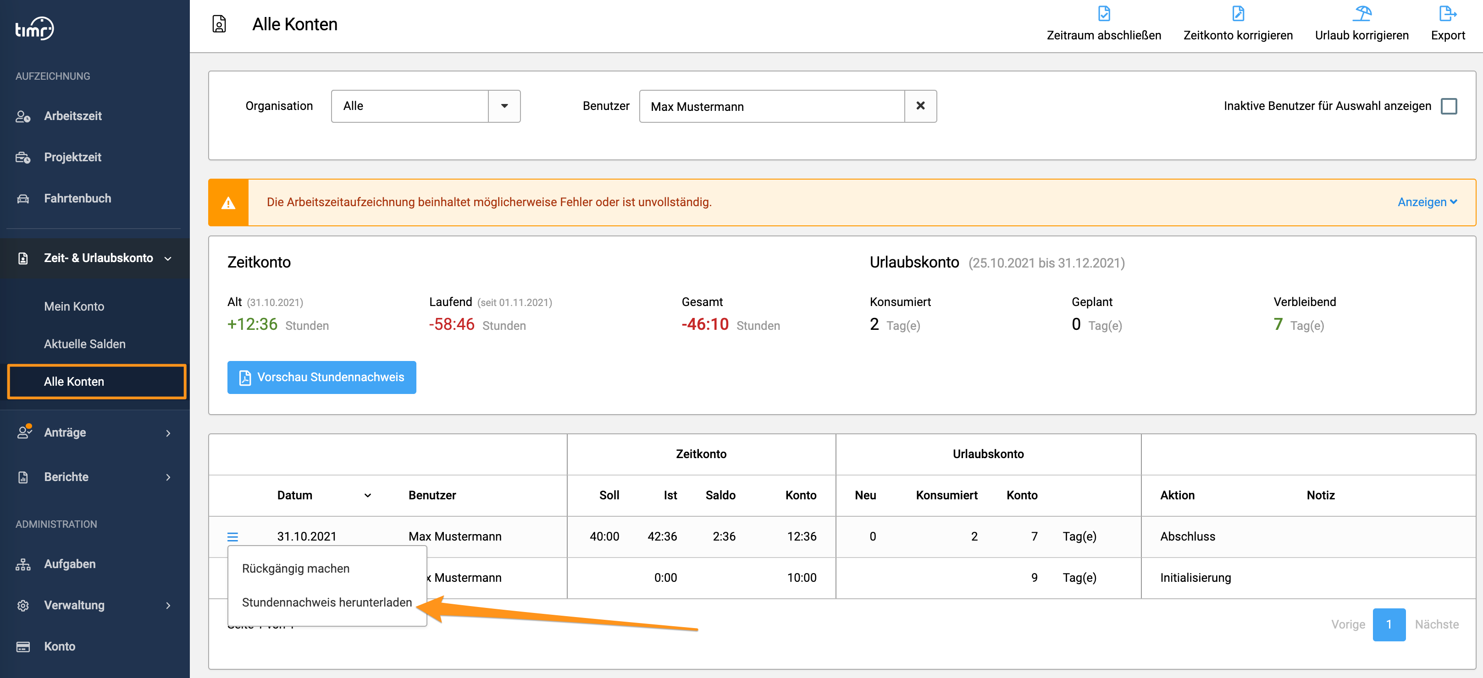Click the Zeitraum abschließen icon
The height and width of the screenshot is (678, 1483).
[1104, 13]
